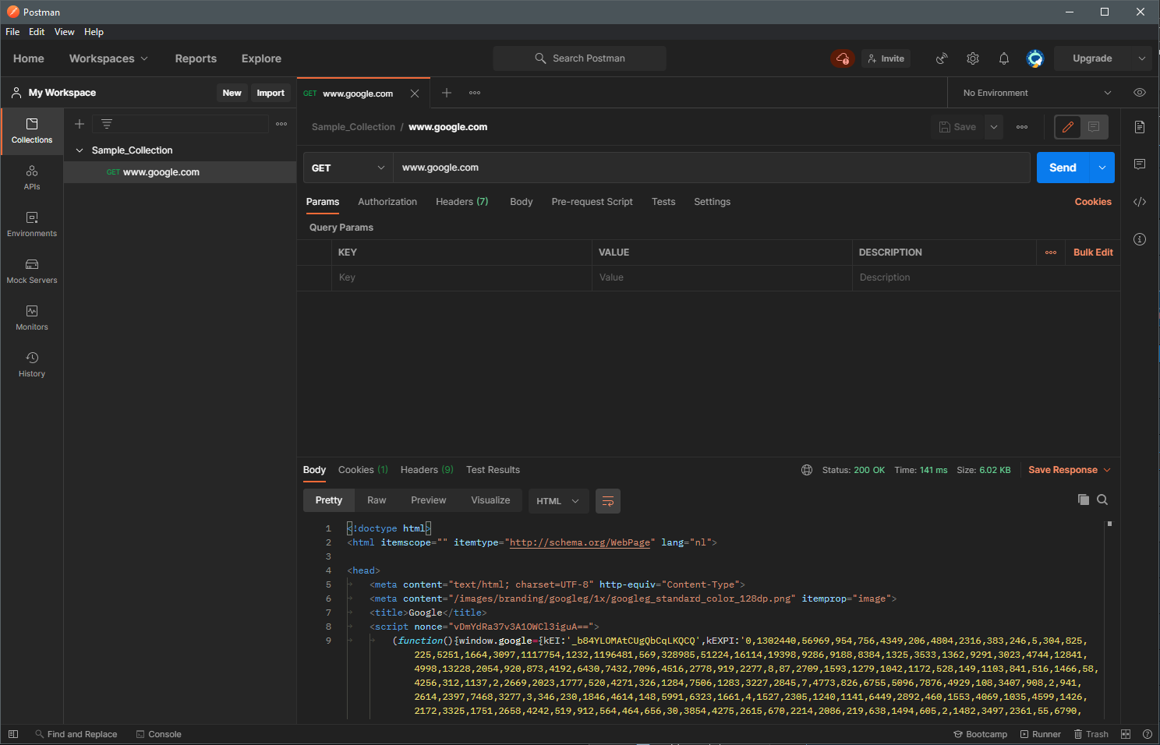
Task: Open the HTML response format dropdown
Action: click(x=557, y=501)
